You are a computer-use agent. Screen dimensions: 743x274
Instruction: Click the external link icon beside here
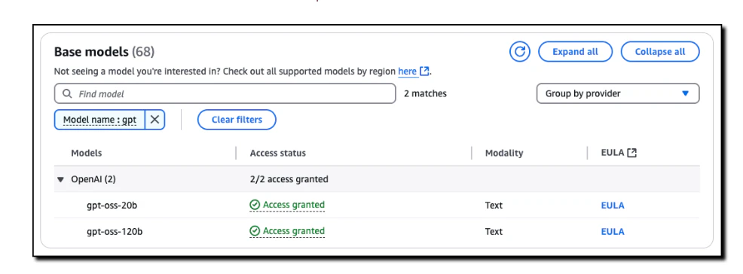point(425,72)
